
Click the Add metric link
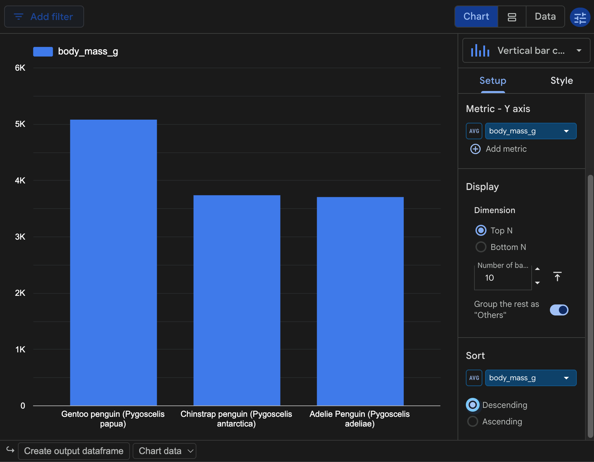[506, 149]
